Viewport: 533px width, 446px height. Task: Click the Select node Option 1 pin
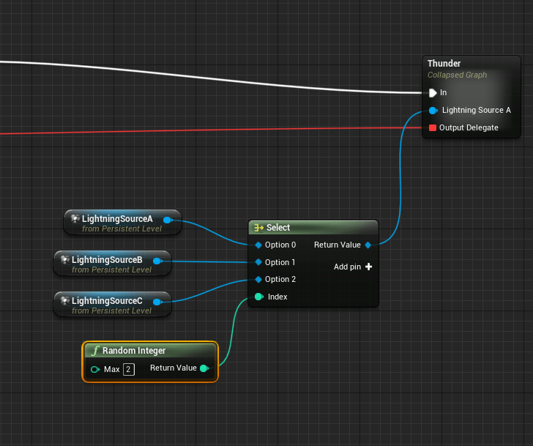coord(258,262)
